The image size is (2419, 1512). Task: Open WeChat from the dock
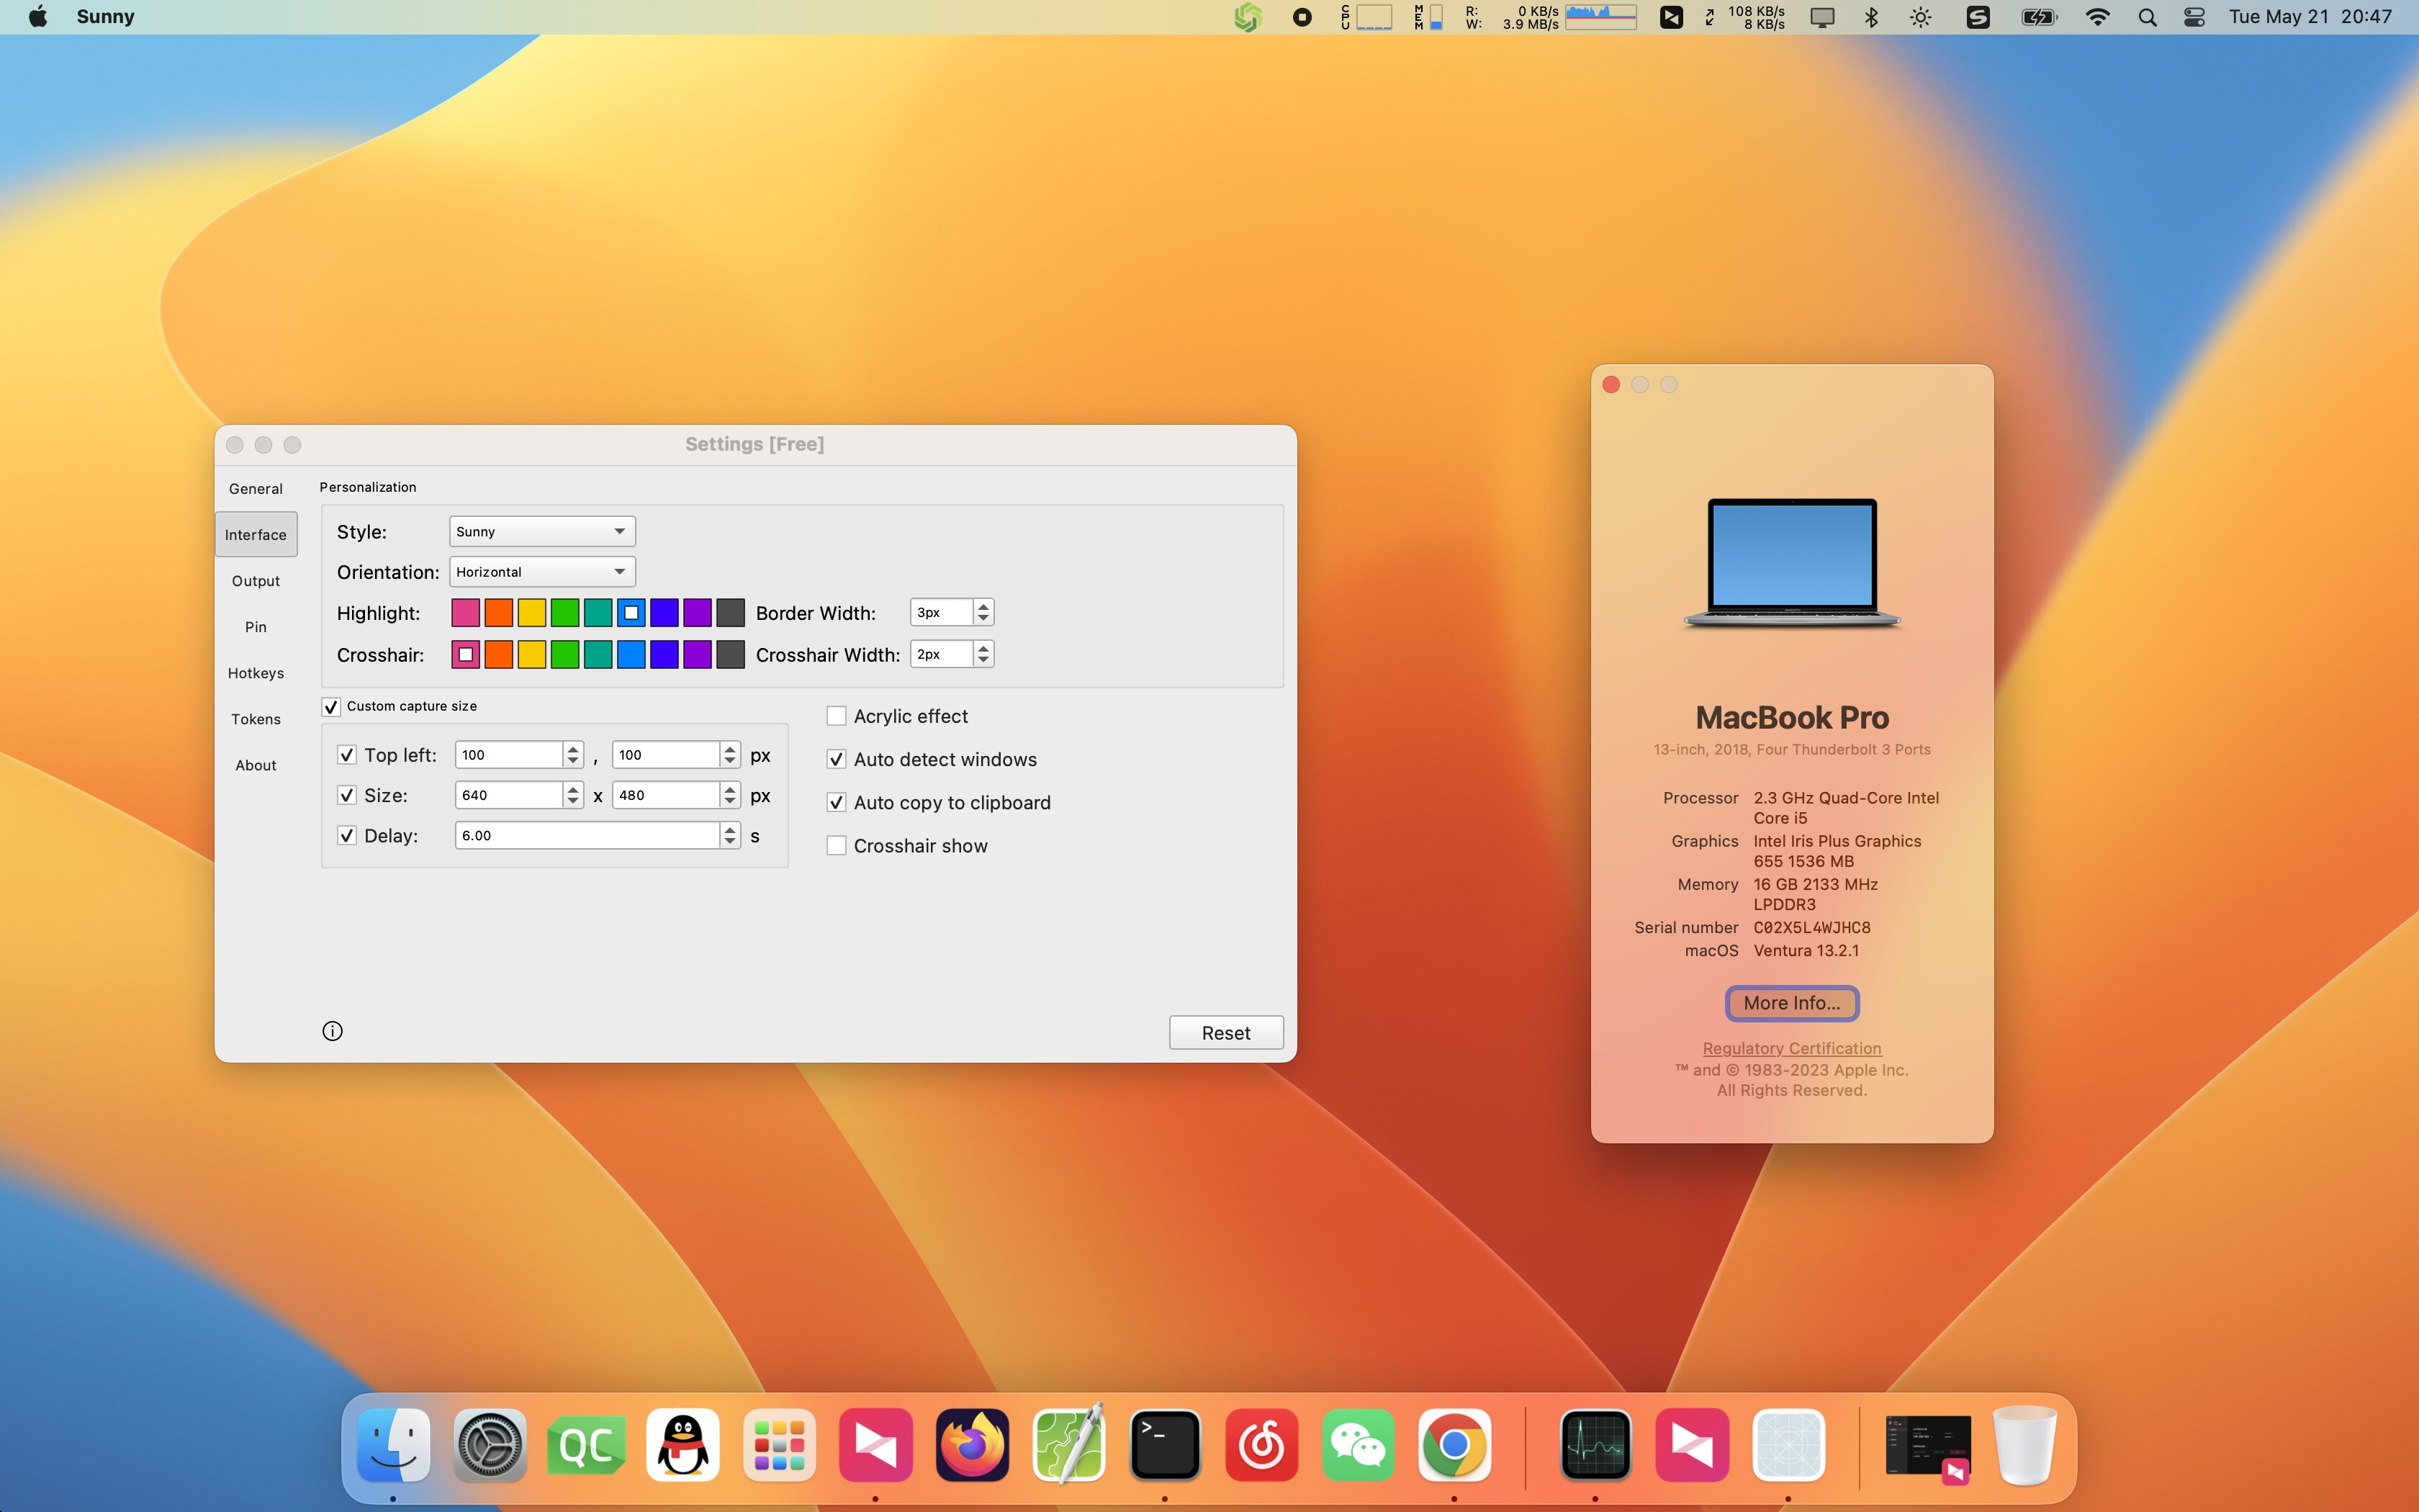(1359, 1445)
